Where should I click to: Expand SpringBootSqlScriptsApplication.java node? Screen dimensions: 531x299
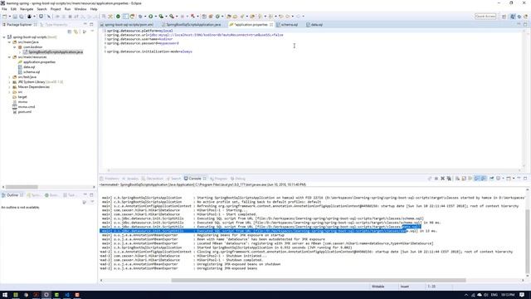click(20, 51)
